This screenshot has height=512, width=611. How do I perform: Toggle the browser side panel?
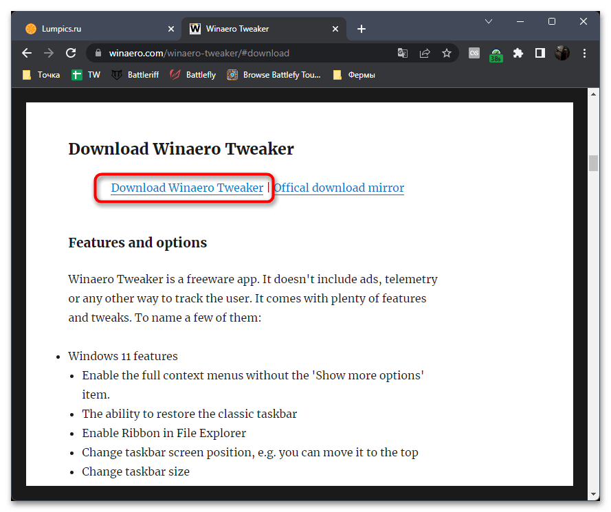[x=540, y=53]
